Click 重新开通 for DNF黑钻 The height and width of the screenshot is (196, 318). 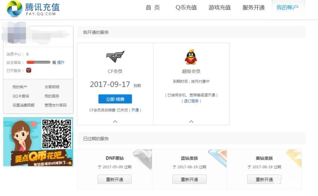(x=115, y=180)
